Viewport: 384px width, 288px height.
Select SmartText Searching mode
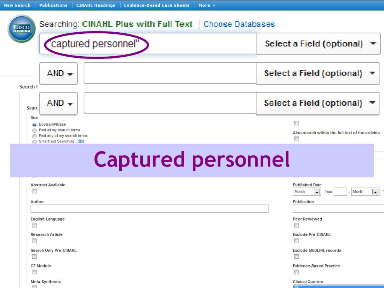pyautogui.click(x=34, y=141)
